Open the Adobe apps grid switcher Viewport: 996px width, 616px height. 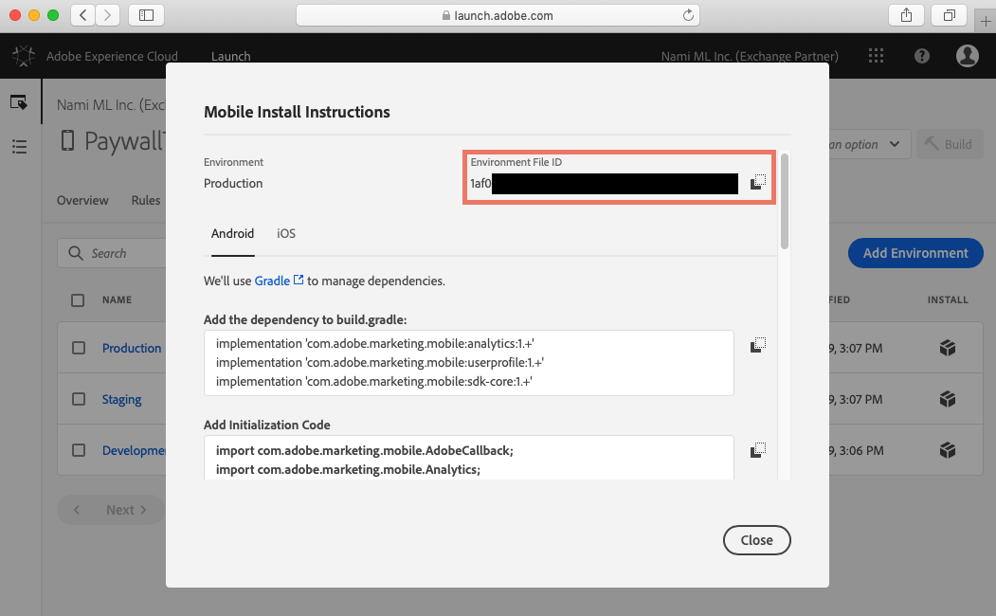[x=876, y=56]
